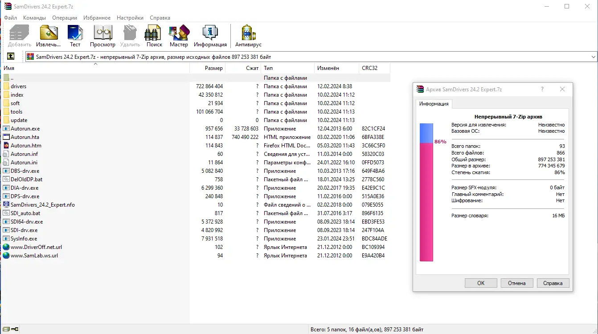Sort file list by Размер column header

pyautogui.click(x=208, y=68)
